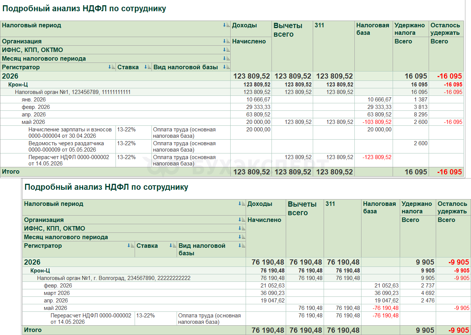Click sort icon beside top Вид налоговой базы
This screenshot has width=471, height=335.
pos(226,67)
